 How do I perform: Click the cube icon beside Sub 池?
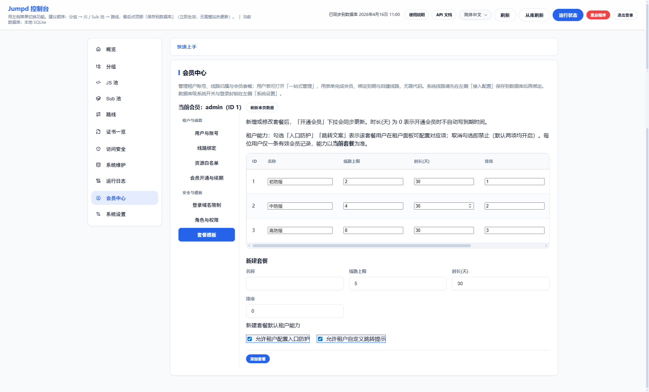pos(98,98)
